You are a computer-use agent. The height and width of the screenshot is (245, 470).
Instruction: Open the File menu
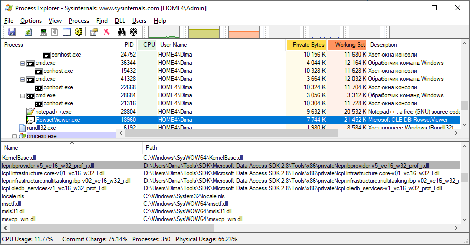[9, 21]
